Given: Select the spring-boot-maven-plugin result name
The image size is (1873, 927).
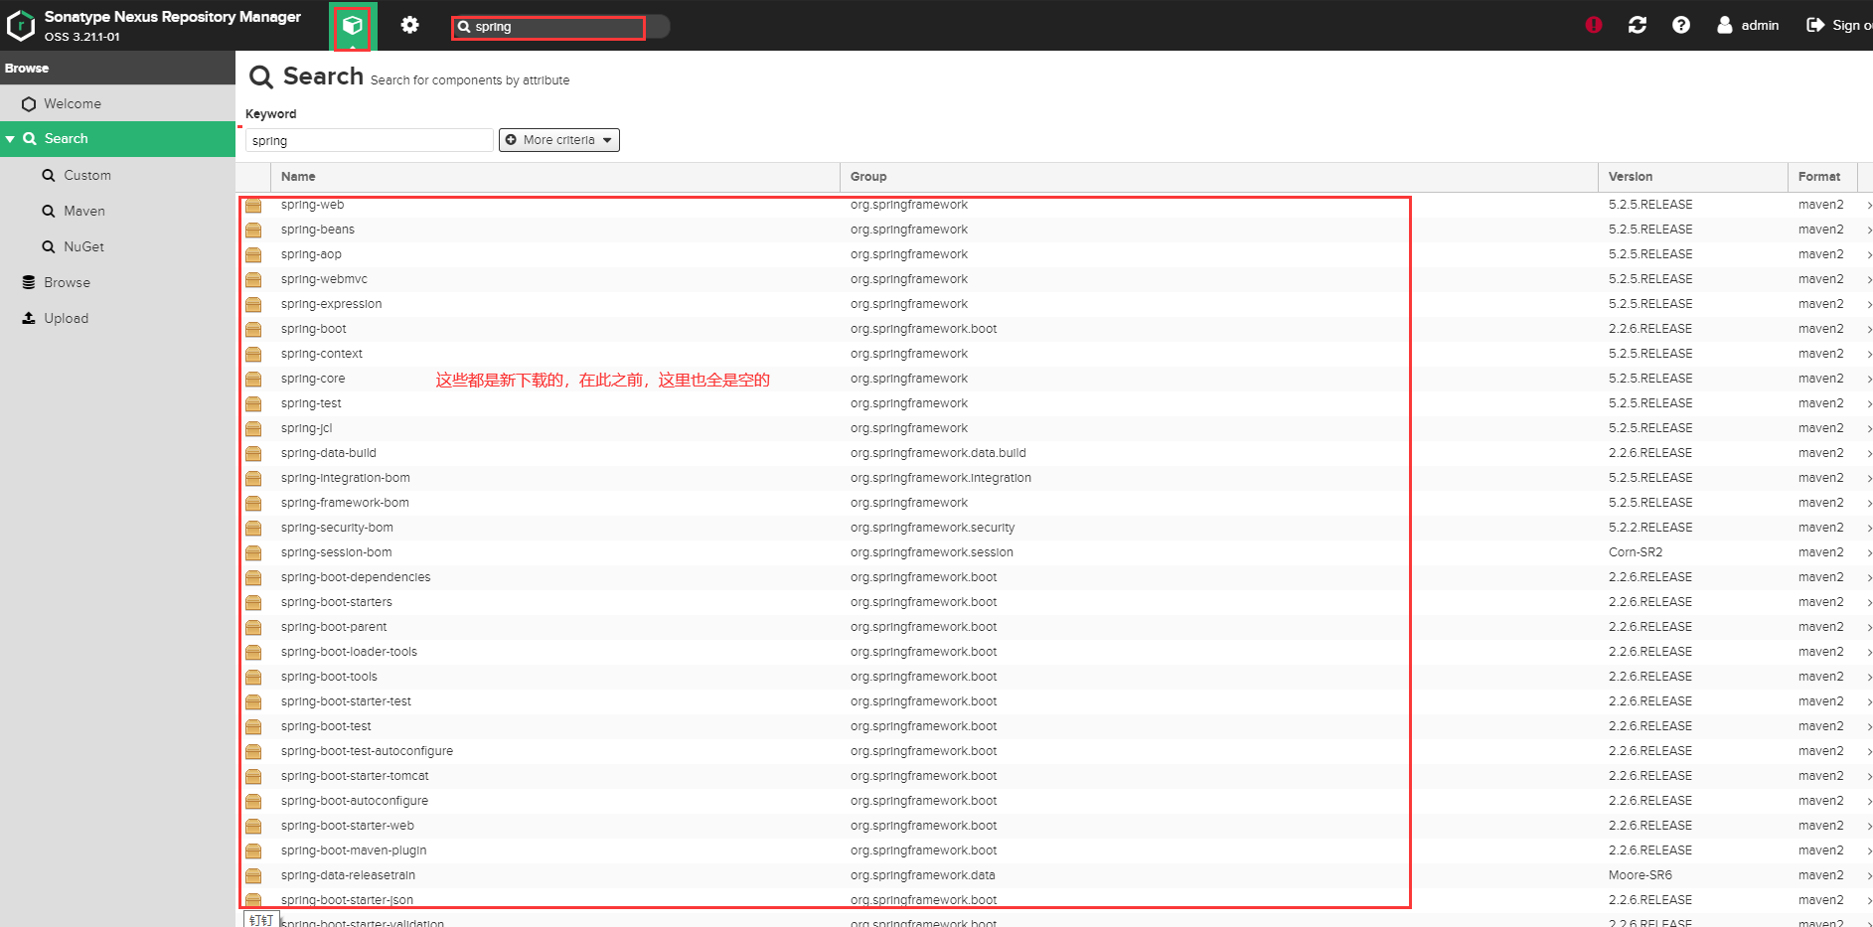Looking at the screenshot, I should point(354,850).
